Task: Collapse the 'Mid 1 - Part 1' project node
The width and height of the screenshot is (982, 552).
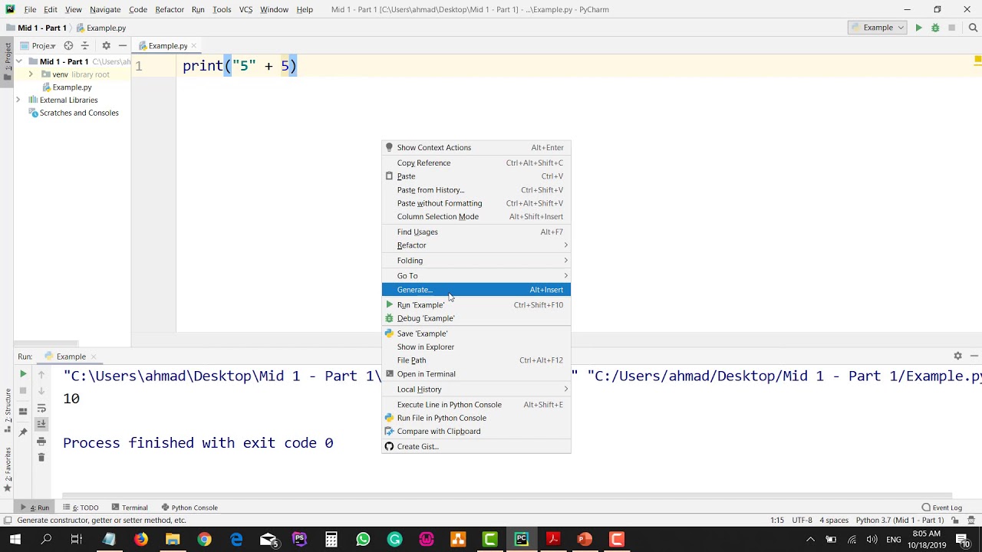Action: tap(20, 61)
